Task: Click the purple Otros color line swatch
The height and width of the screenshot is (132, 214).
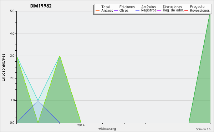Action: (116, 10)
